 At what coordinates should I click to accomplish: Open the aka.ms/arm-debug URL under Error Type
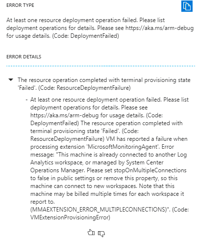(159, 28)
